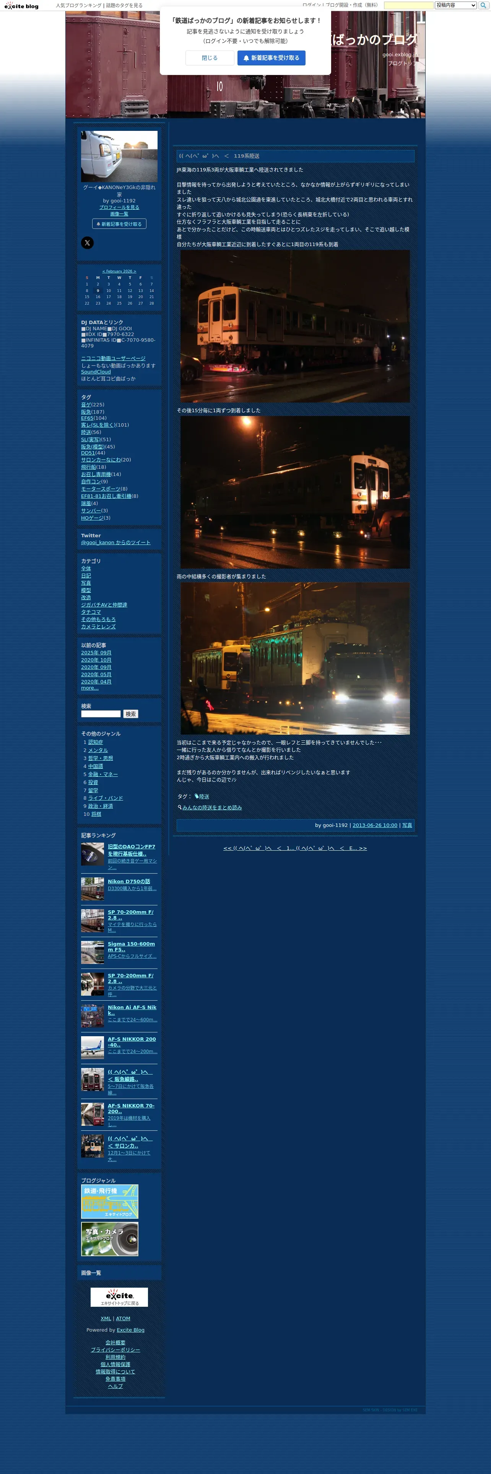Open the SoundCloud link
The width and height of the screenshot is (491, 1474).
96,372
